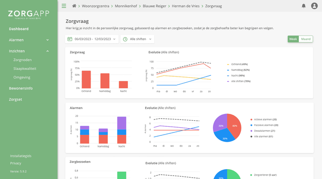Expand the Alarmen sidebar chevron
This screenshot has height=179, width=322.
pos(47,40)
